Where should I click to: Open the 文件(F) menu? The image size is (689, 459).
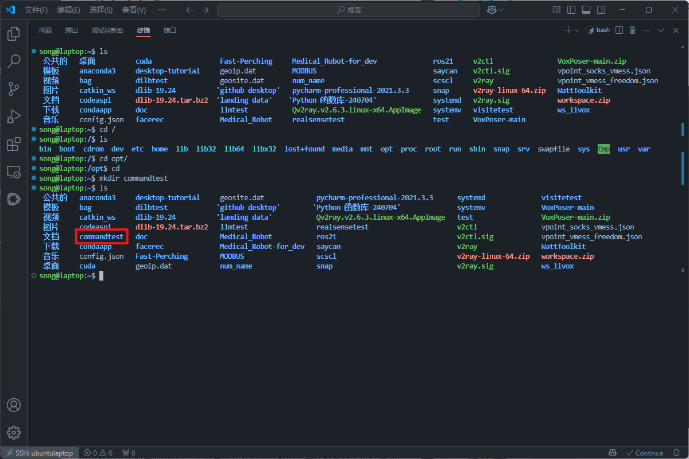[x=36, y=10]
